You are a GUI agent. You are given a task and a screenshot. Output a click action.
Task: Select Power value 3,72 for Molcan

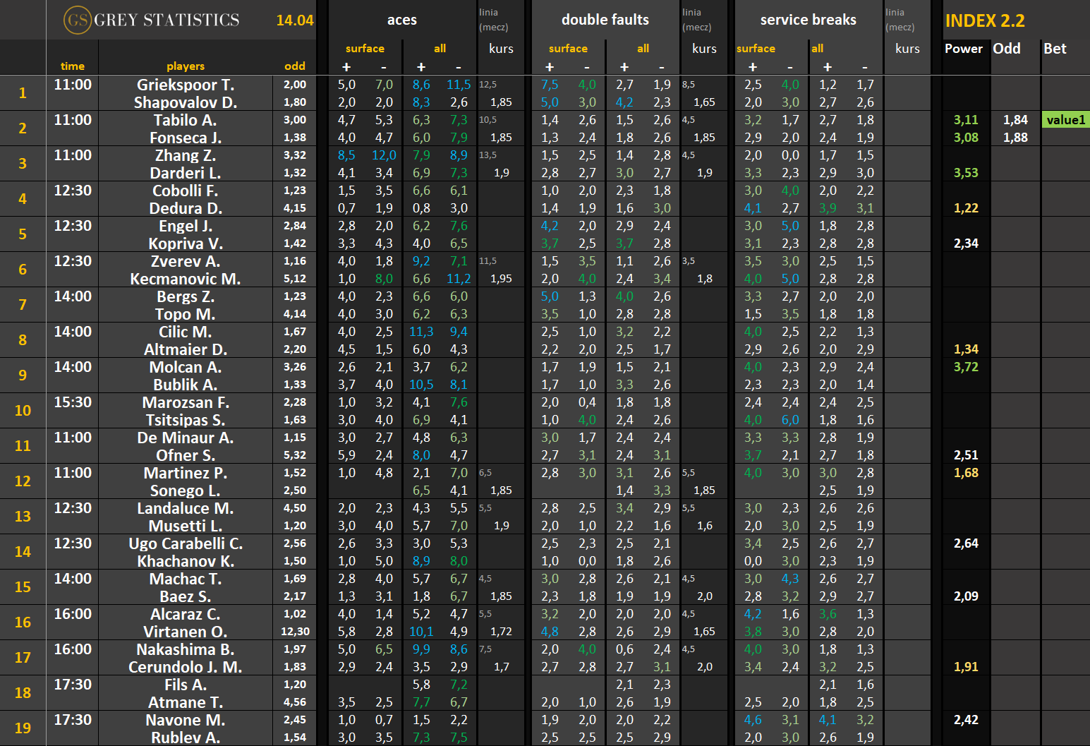pos(966,367)
